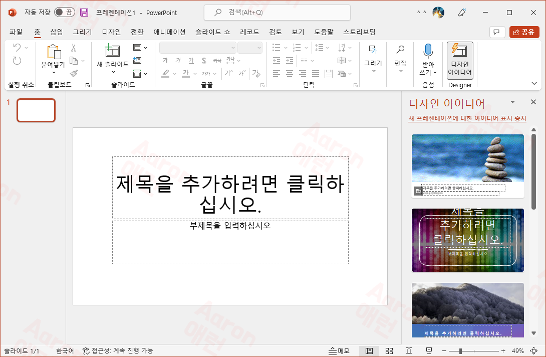Screen dimensions: 546x357
Task: Start Slide Show from status bar
Action: click(429, 350)
